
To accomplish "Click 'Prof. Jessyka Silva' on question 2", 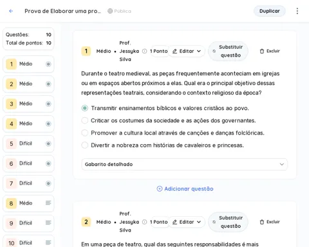I will point(129,222).
